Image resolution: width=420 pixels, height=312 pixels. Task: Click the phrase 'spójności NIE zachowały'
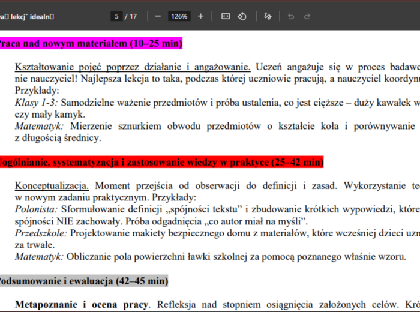click(68, 221)
